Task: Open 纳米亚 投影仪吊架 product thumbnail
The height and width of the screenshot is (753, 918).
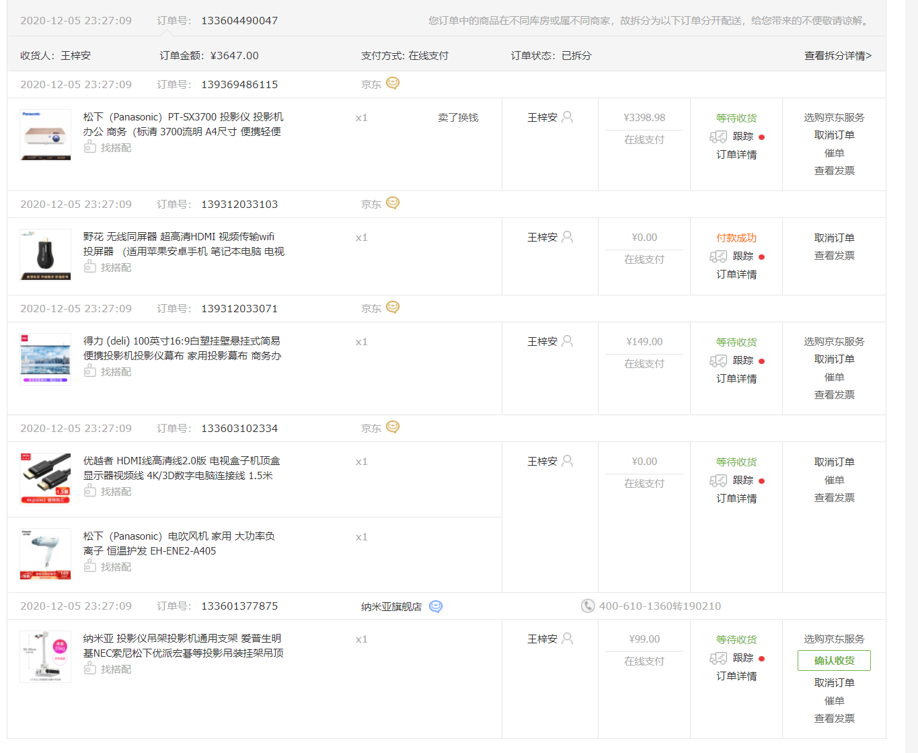Action: click(x=46, y=657)
